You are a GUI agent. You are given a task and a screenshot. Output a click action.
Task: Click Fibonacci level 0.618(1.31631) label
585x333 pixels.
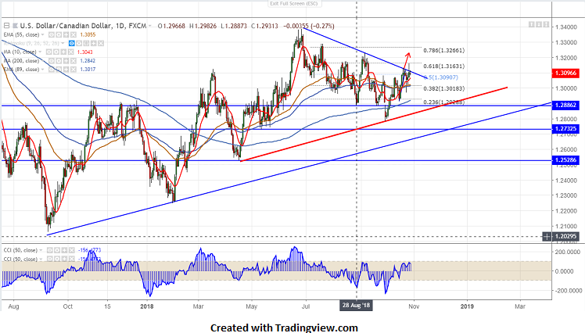click(444, 66)
